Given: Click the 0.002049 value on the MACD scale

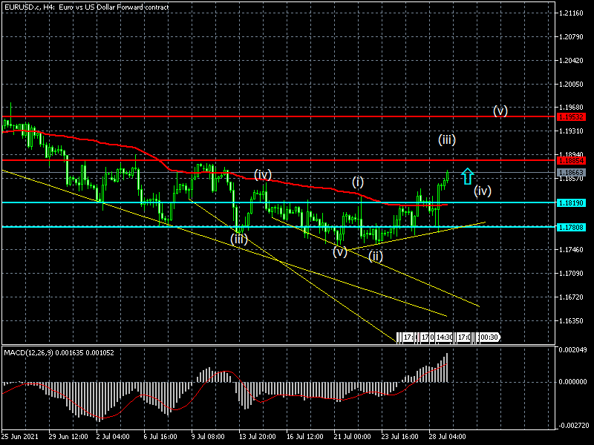Looking at the screenshot, I should click(x=573, y=349).
